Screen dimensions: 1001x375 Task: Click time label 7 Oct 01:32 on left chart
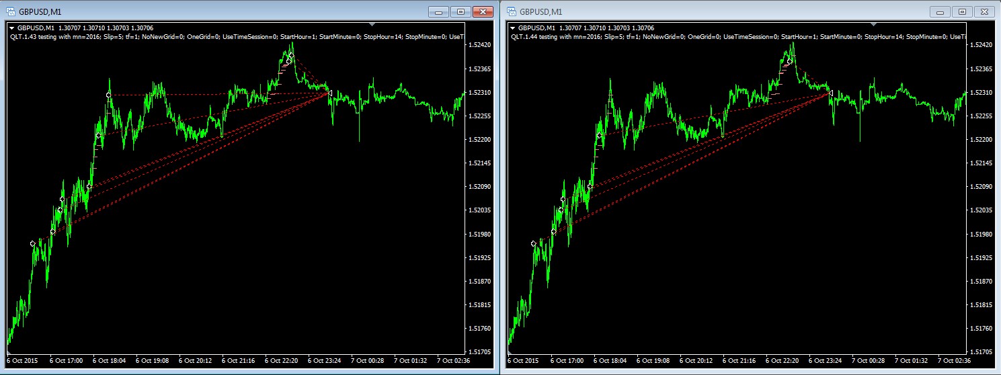pyautogui.click(x=411, y=361)
